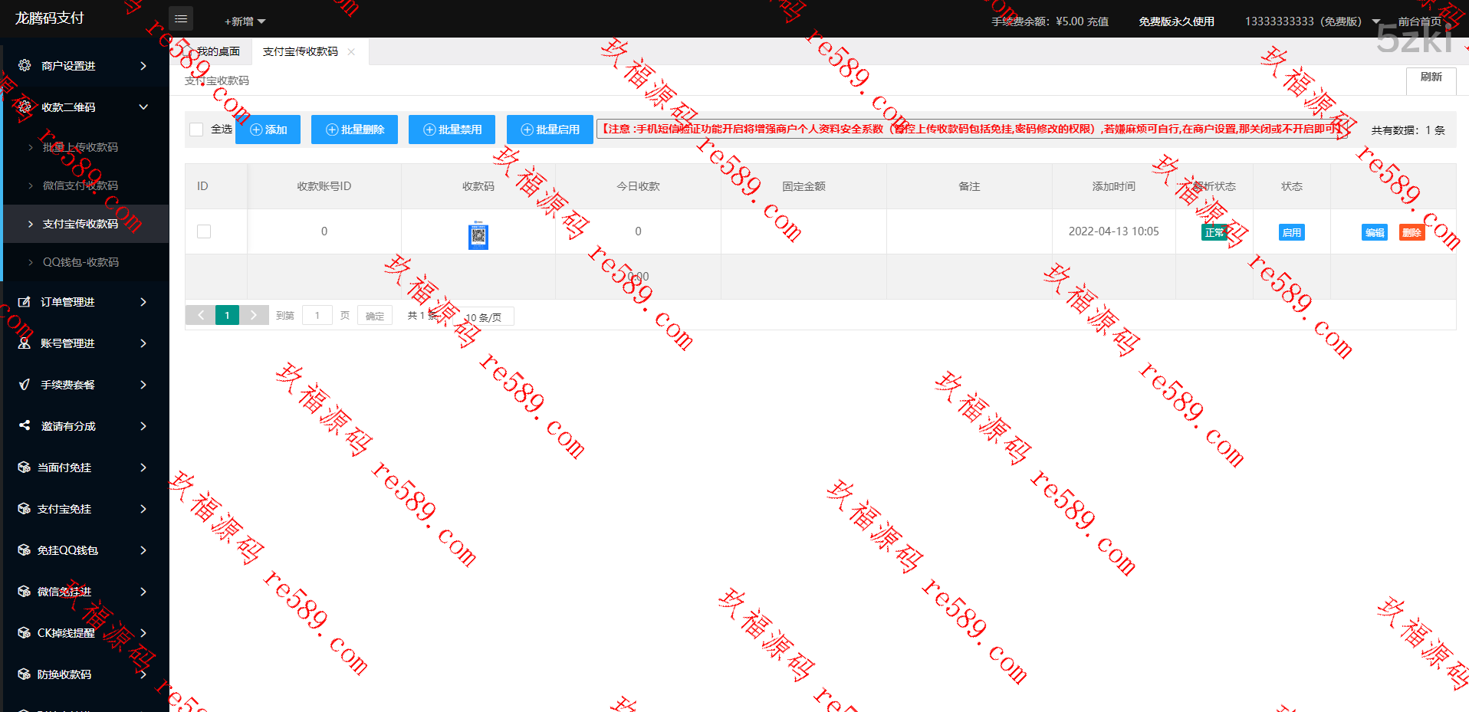Click the hamburger menu collapse icon

click(x=181, y=18)
